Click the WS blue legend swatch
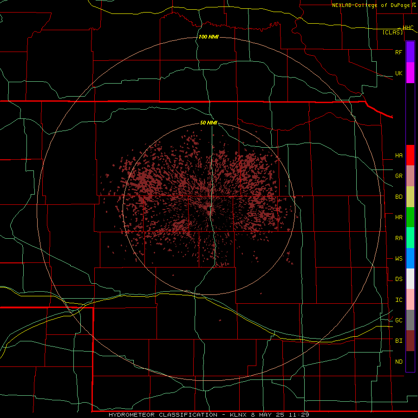Image resolution: width=418 pixels, height=418 pixels. coord(410,258)
